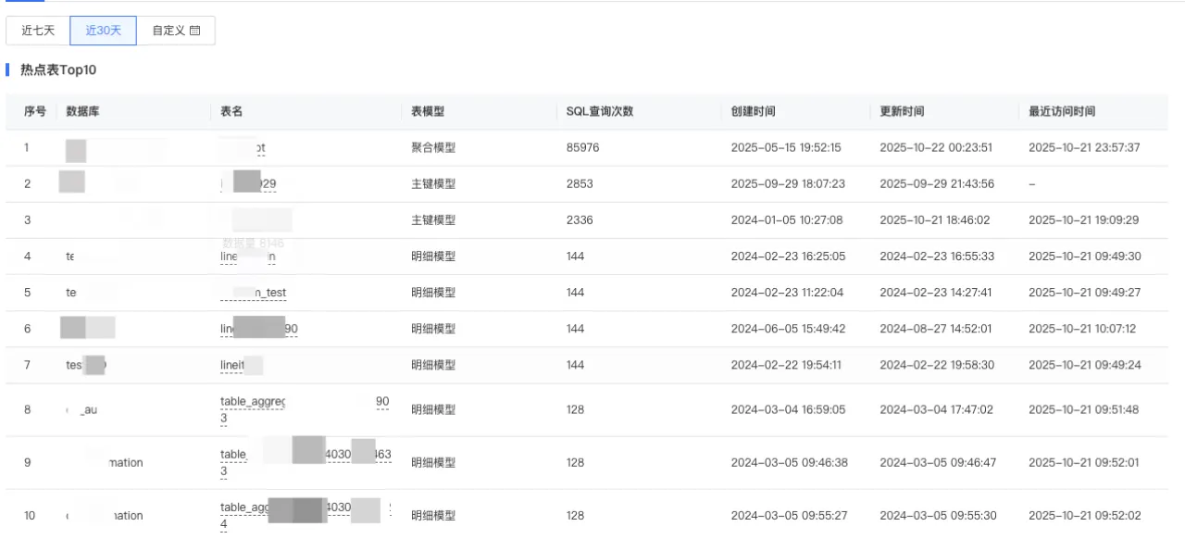
Task: Click the 创建时间 column header
Action: (754, 112)
